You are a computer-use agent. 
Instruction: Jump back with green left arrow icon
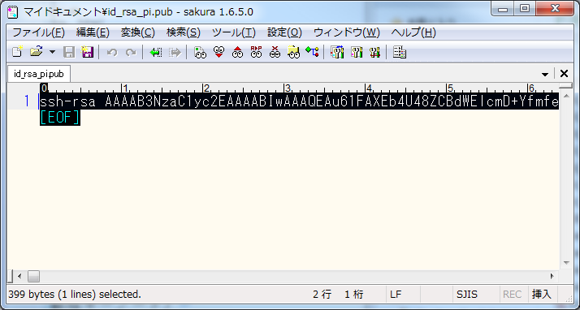pos(156,52)
